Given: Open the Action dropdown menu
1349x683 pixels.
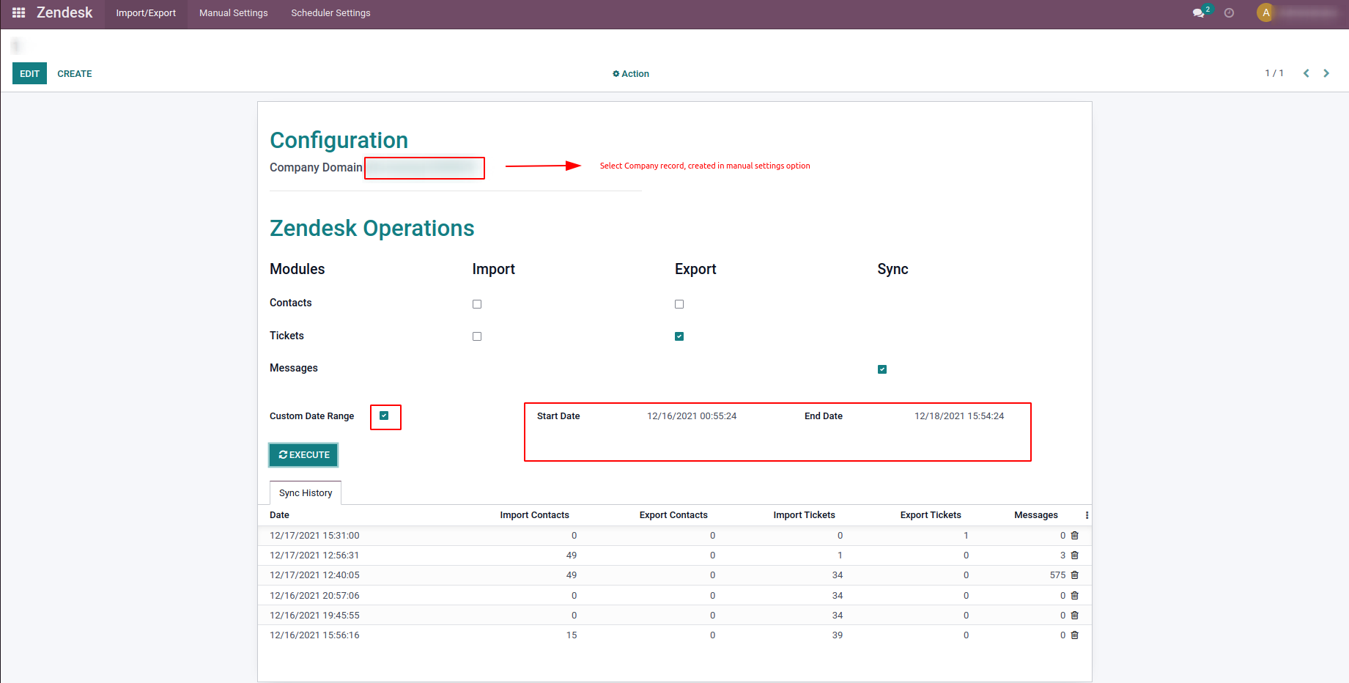Looking at the screenshot, I should [631, 74].
